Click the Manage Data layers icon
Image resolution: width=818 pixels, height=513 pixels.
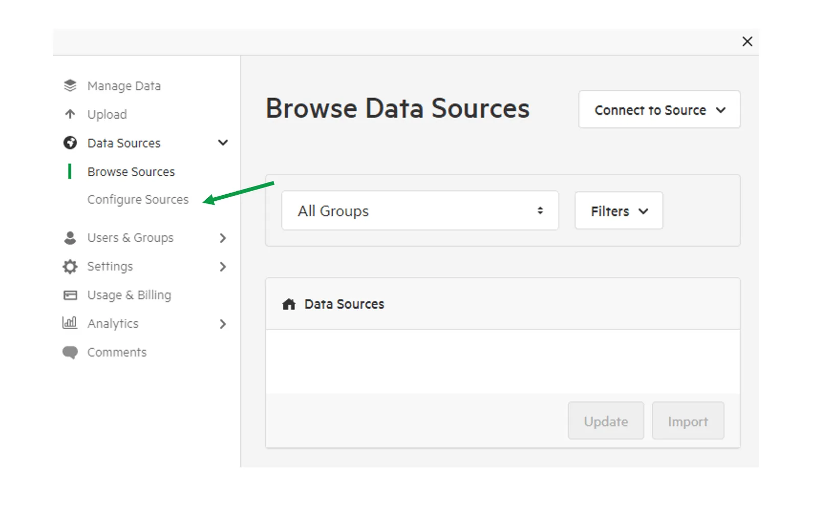tap(70, 86)
